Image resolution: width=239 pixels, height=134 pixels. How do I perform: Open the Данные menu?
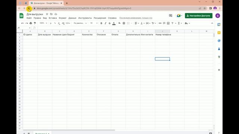point(72,18)
